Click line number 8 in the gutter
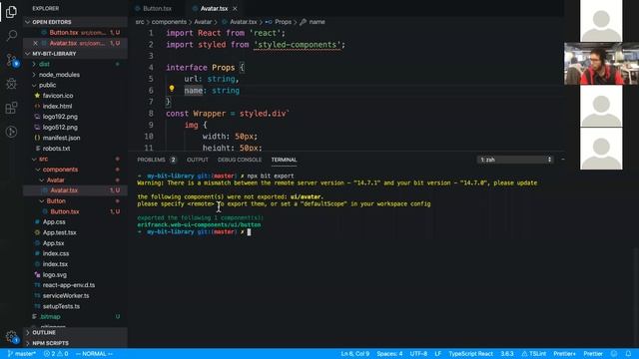 151,113
